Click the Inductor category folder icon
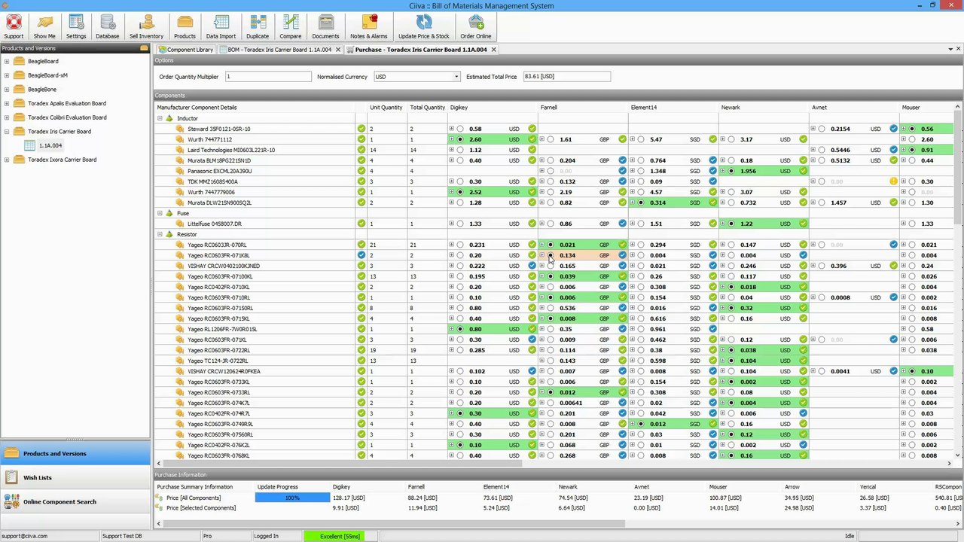Image resolution: width=964 pixels, height=542 pixels. coord(169,118)
